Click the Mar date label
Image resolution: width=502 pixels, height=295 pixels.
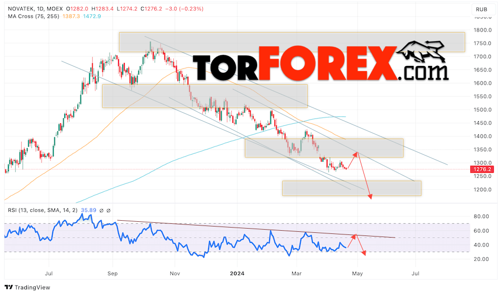[x=297, y=273]
